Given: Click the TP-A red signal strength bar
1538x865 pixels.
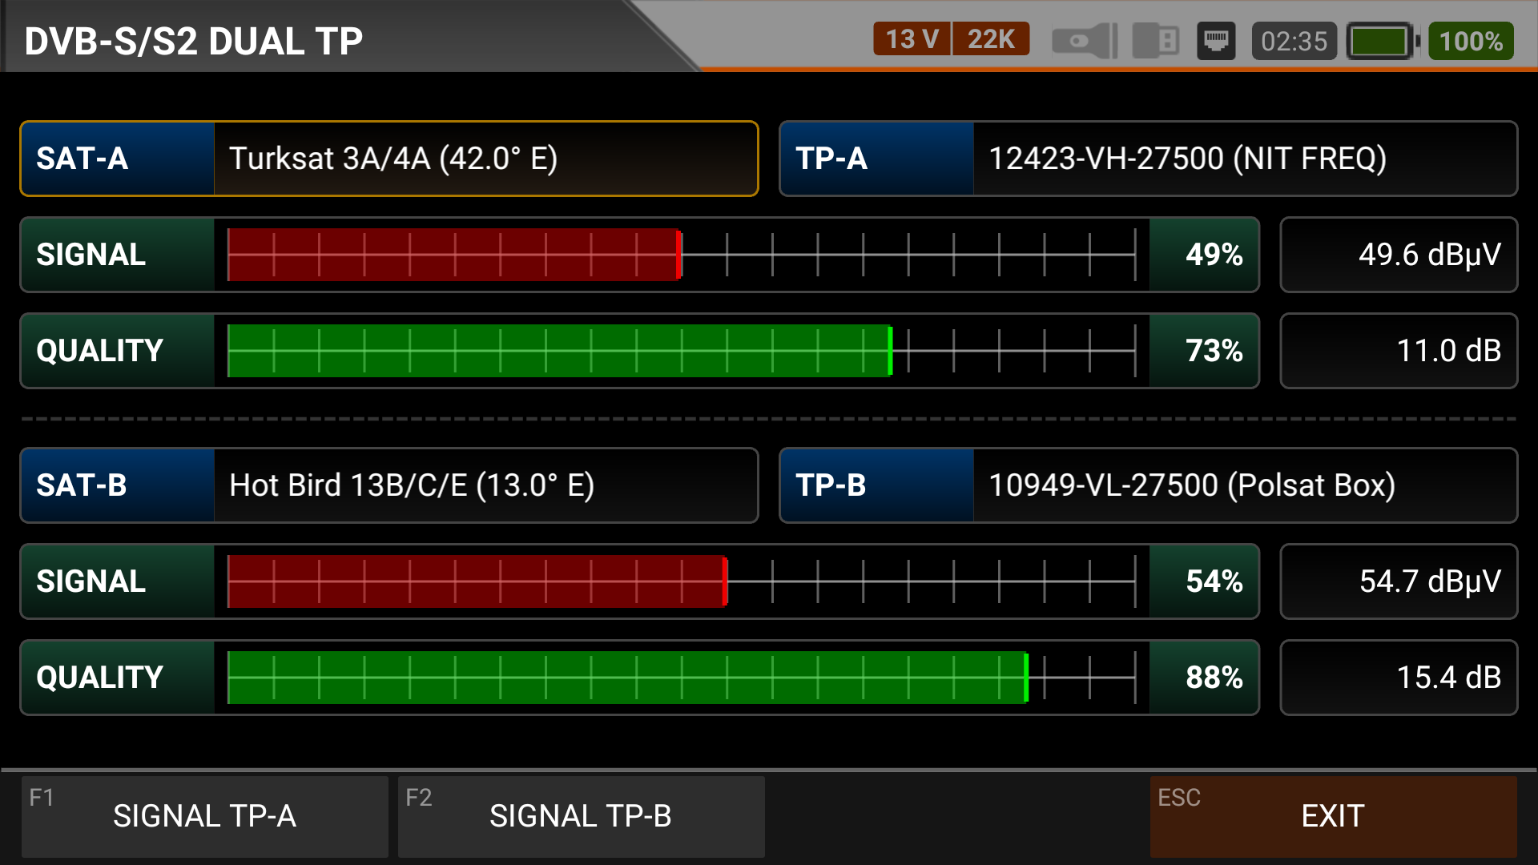Looking at the screenshot, I should click(x=453, y=255).
